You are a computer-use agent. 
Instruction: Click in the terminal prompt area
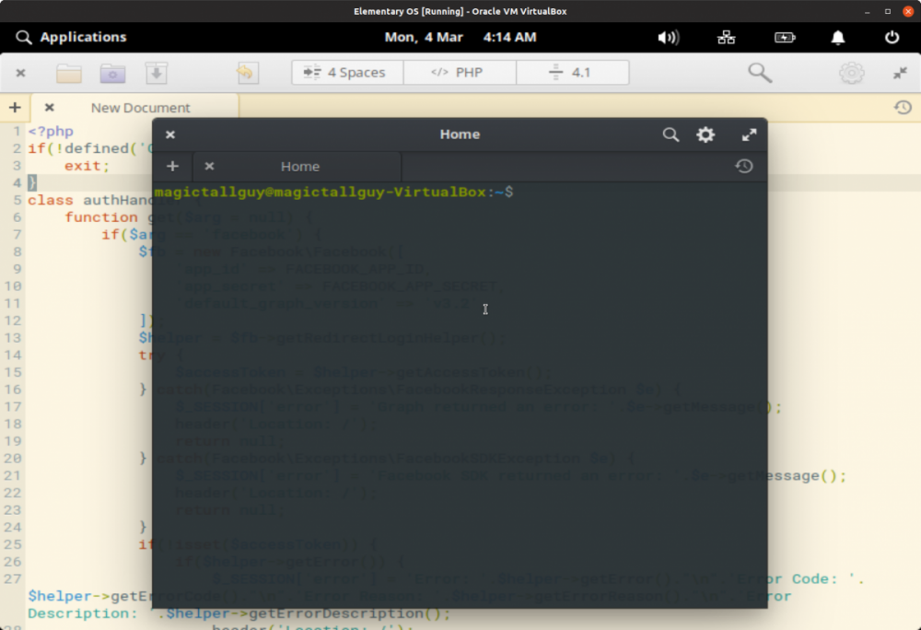pos(553,192)
